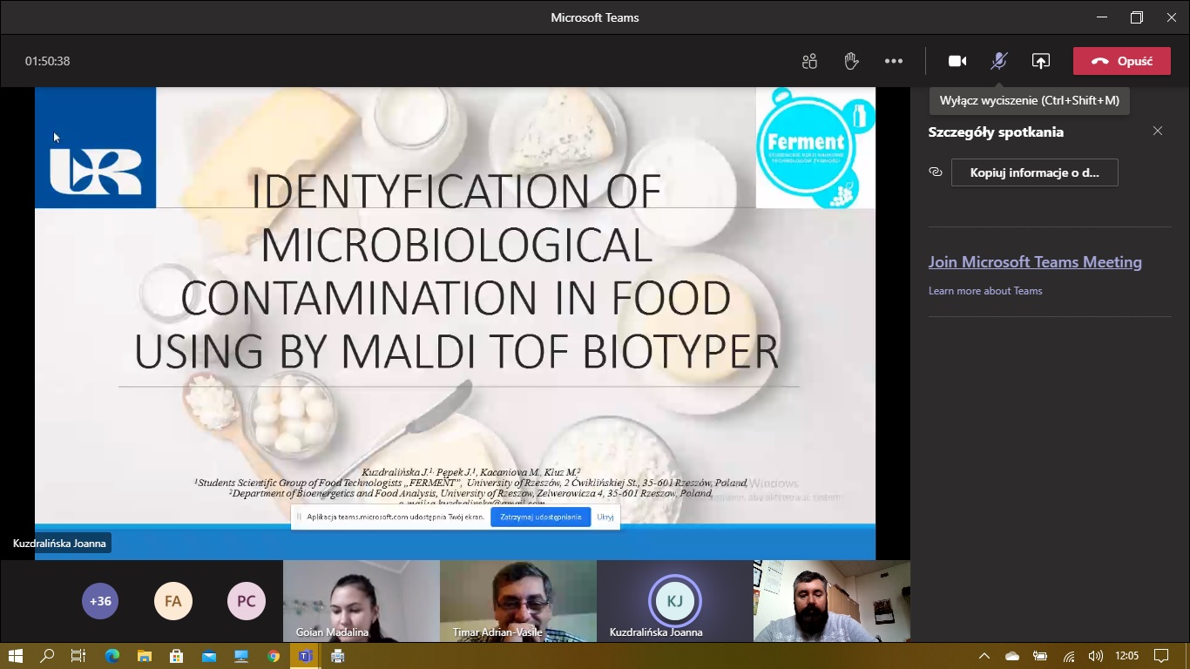This screenshot has height=669, width=1190.
Task: Unmute the microphone
Action: [999, 61]
